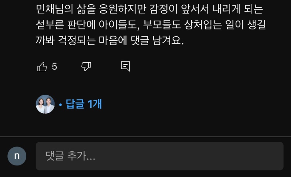Image resolution: width=291 pixels, height=177 pixels.
Task: Select the word 아이들도 in the comment
Action: [119, 25]
